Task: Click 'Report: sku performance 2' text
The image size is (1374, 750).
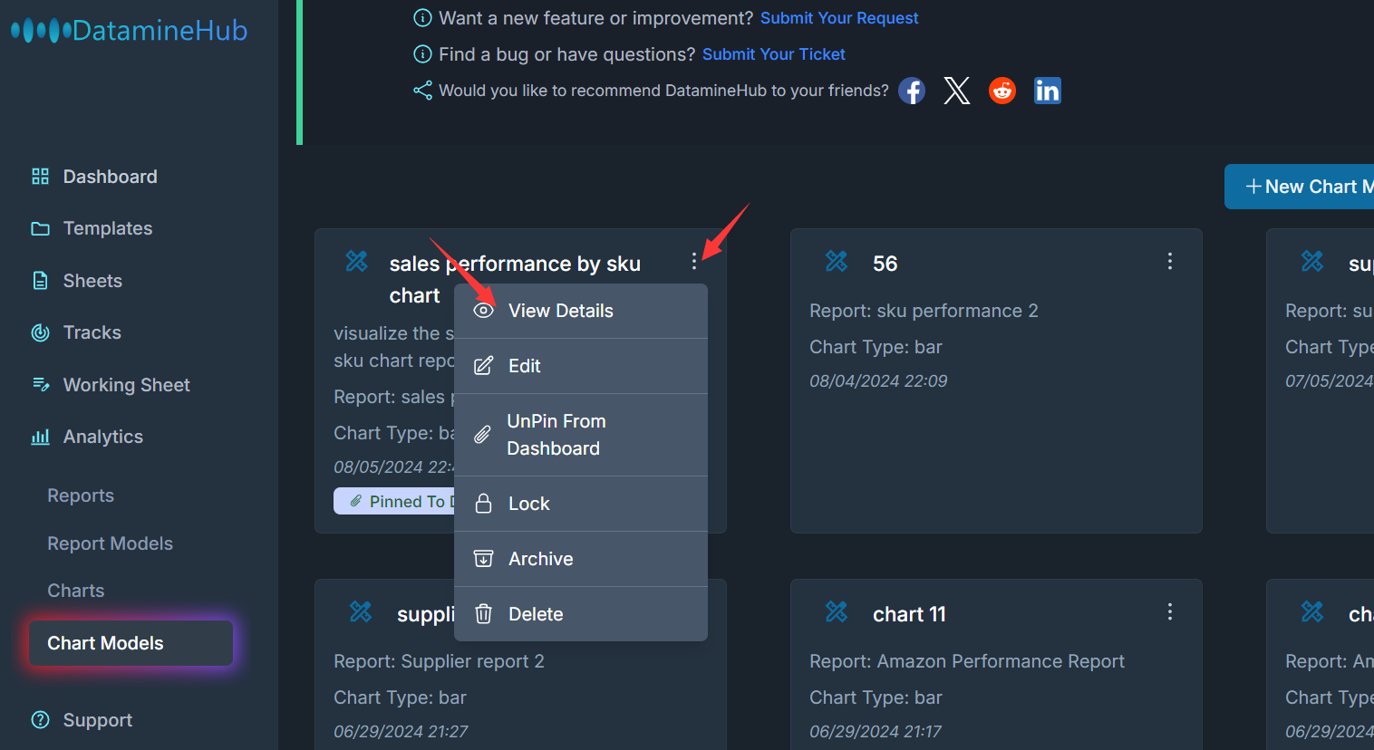Action: [924, 311]
